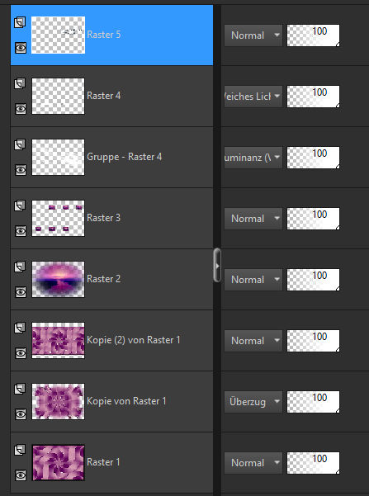This screenshot has width=369, height=496.
Task: Toggle visibility of Raster 2 layer
Action: coord(21,292)
